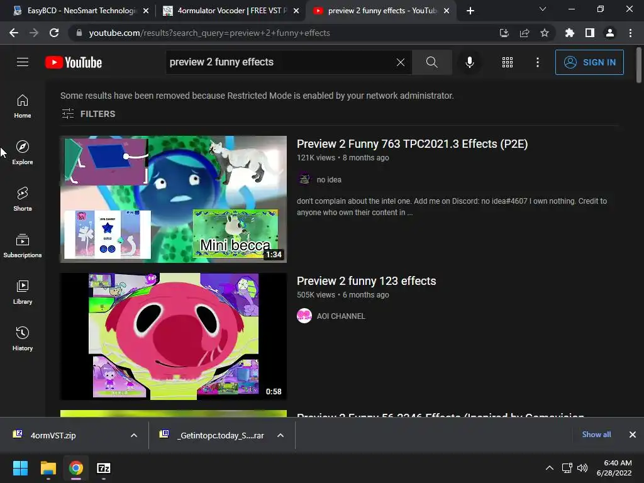Open a new browser tab

[470, 11]
